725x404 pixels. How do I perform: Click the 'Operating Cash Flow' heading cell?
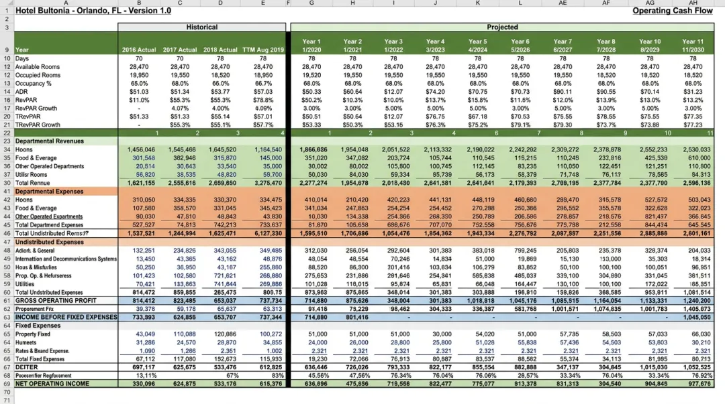(672, 11)
